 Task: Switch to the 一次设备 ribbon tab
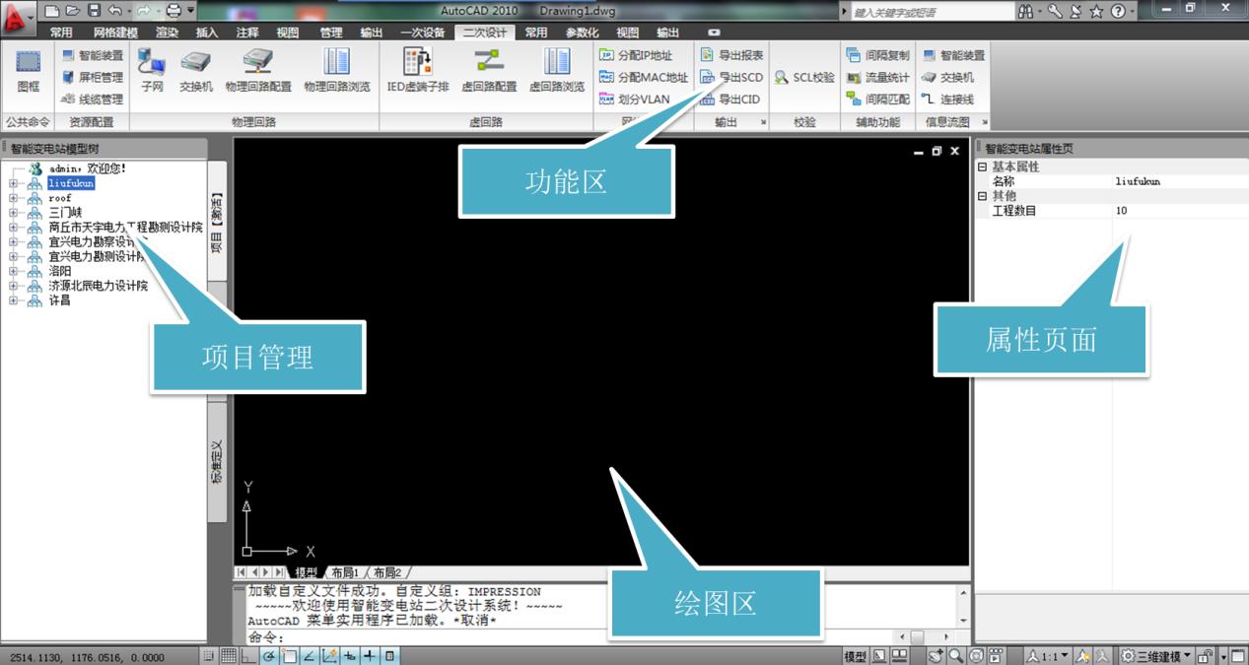pyautogui.click(x=422, y=33)
